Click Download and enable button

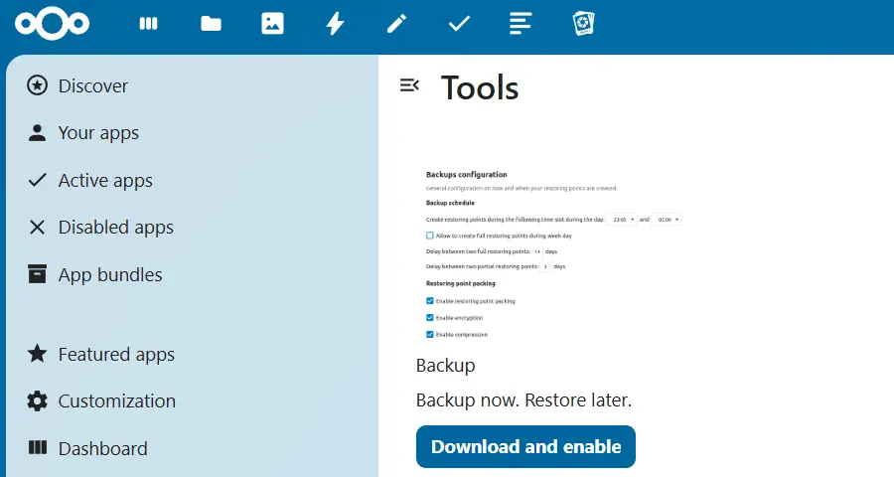tap(525, 447)
